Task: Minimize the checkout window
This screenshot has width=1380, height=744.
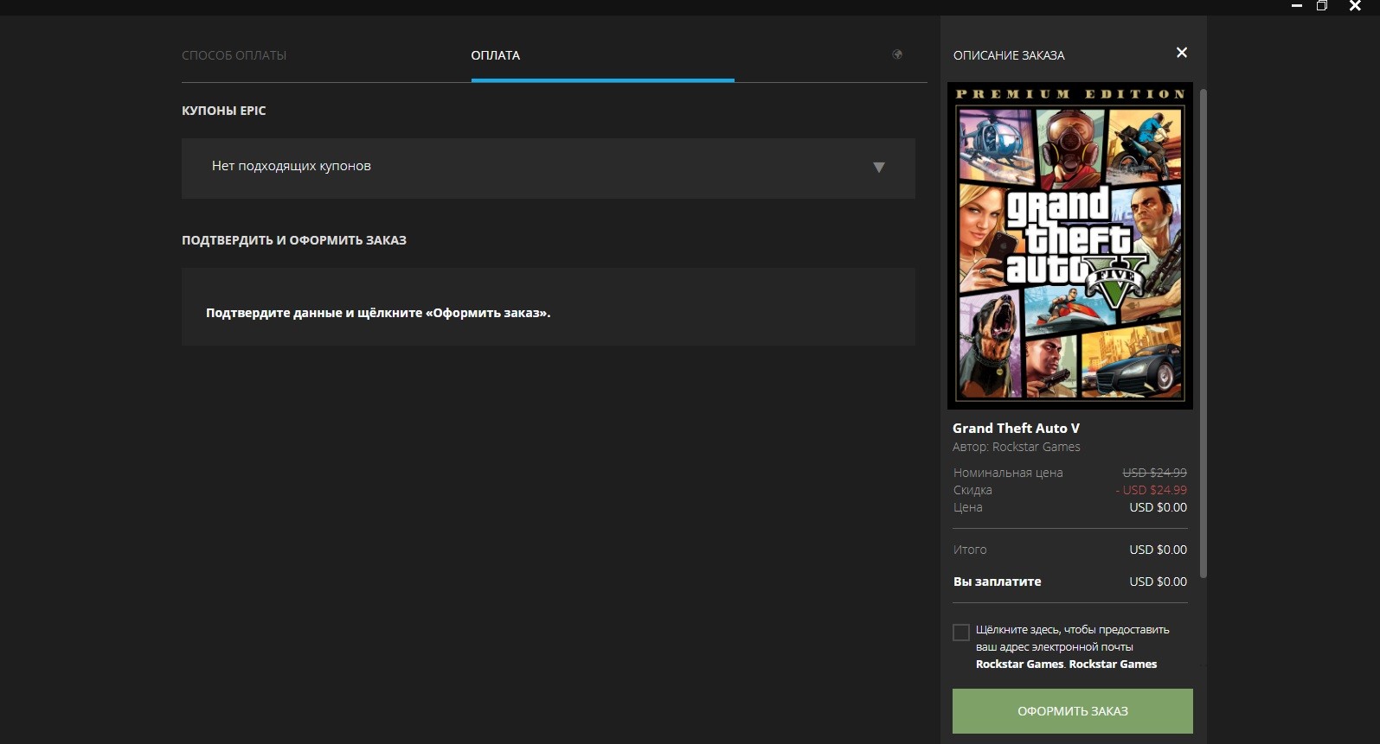Action: [x=1296, y=7]
